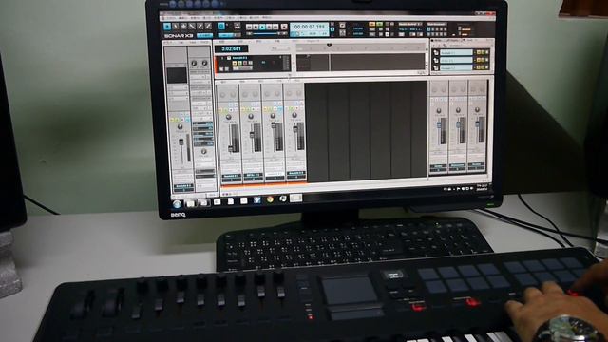Toggle the Snap to grid button
The height and width of the screenshot is (342, 608).
(221, 27)
